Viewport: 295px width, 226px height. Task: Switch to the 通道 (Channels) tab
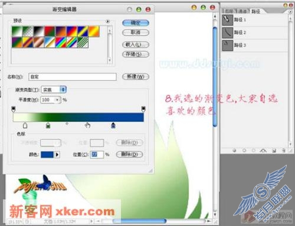[x=242, y=11]
